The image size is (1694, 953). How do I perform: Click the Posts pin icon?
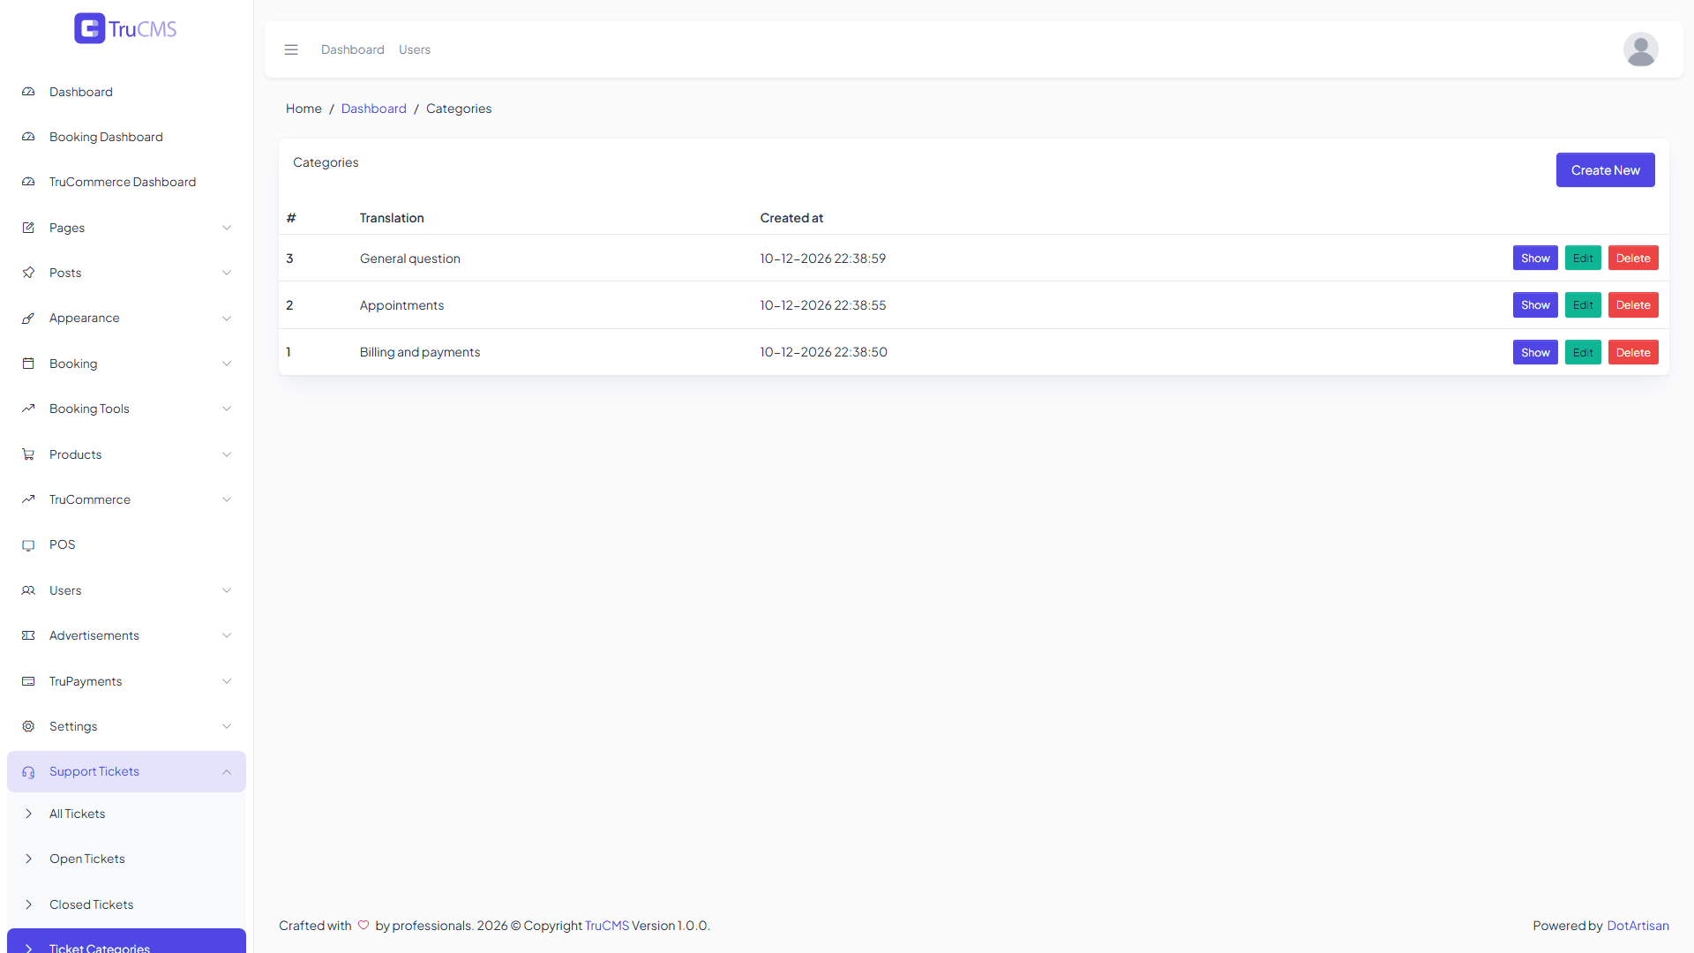tap(28, 273)
